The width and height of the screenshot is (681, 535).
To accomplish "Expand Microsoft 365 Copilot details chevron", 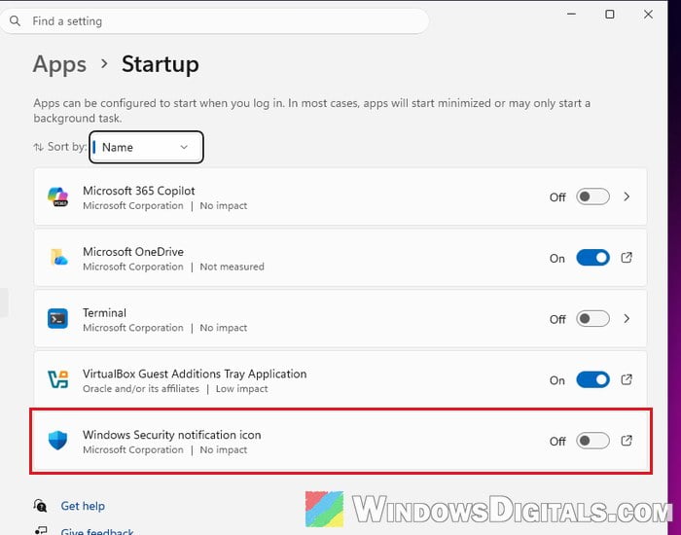I will coord(627,196).
